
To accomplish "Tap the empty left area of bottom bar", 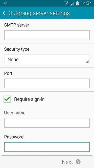I will [23, 162].
